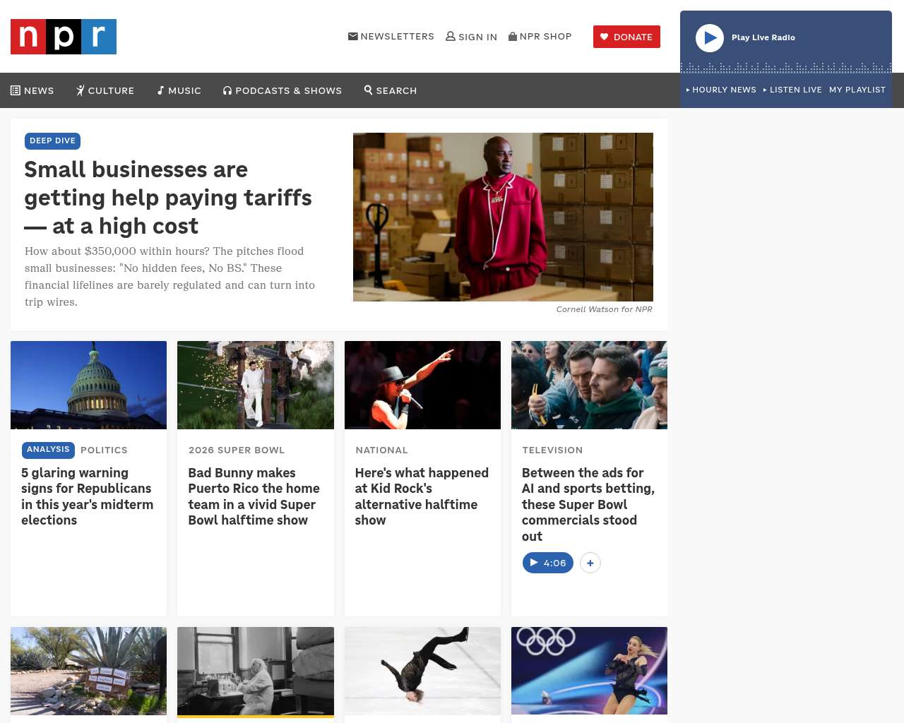Open the desert agave plant photo

point(89,671)
